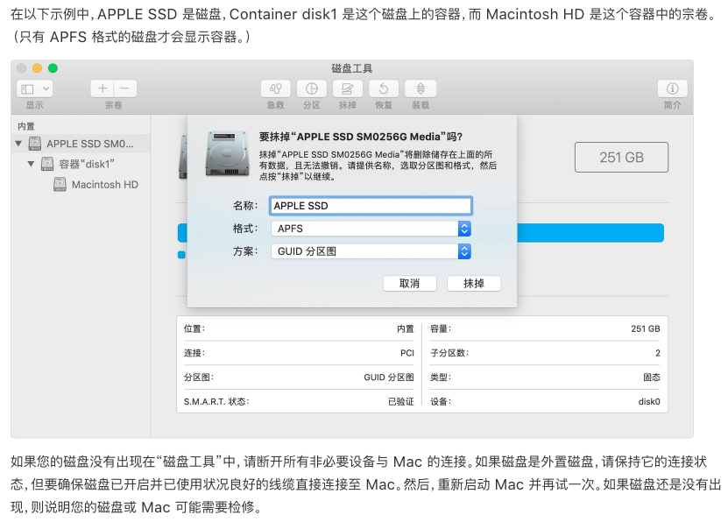The width and height of the screenshot is (728, 522).
Task: Click the Erase (抹掉) dialog button
Action: [x=473, y=284]
